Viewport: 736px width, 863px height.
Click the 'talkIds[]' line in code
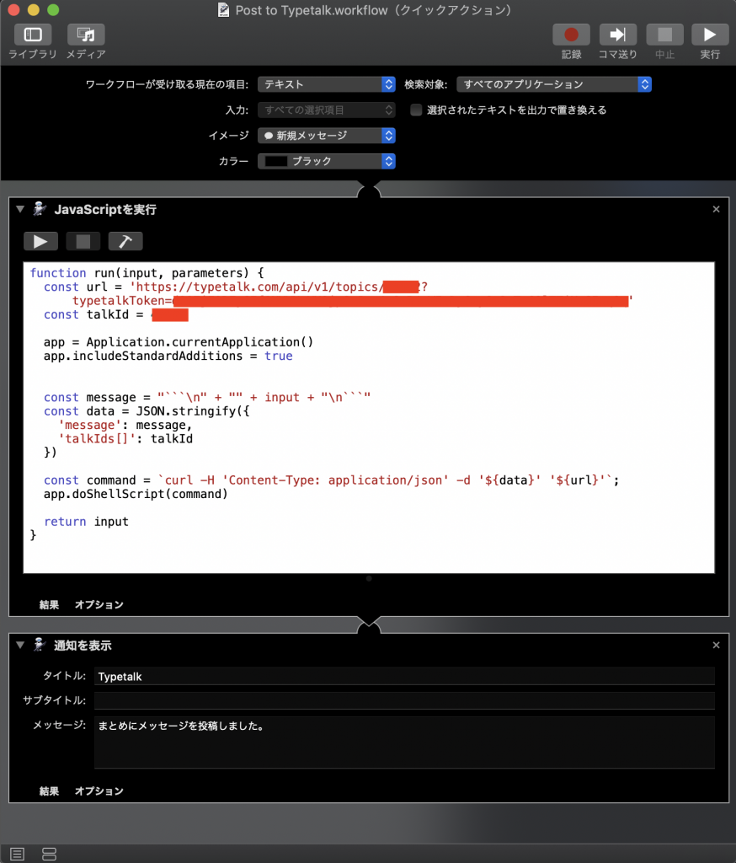125,438
